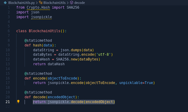This screenshot has height=112, width=188.
Task: Click the Python file icon in breadcrumb
Action: [5, 3]
